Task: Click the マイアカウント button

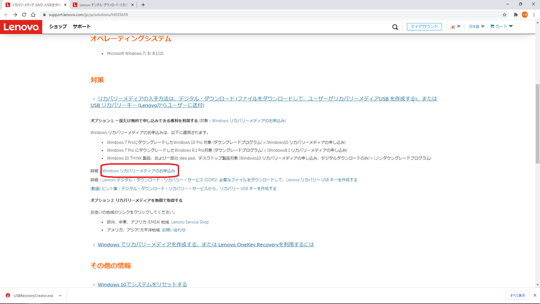Action: (x=424, y=27)
